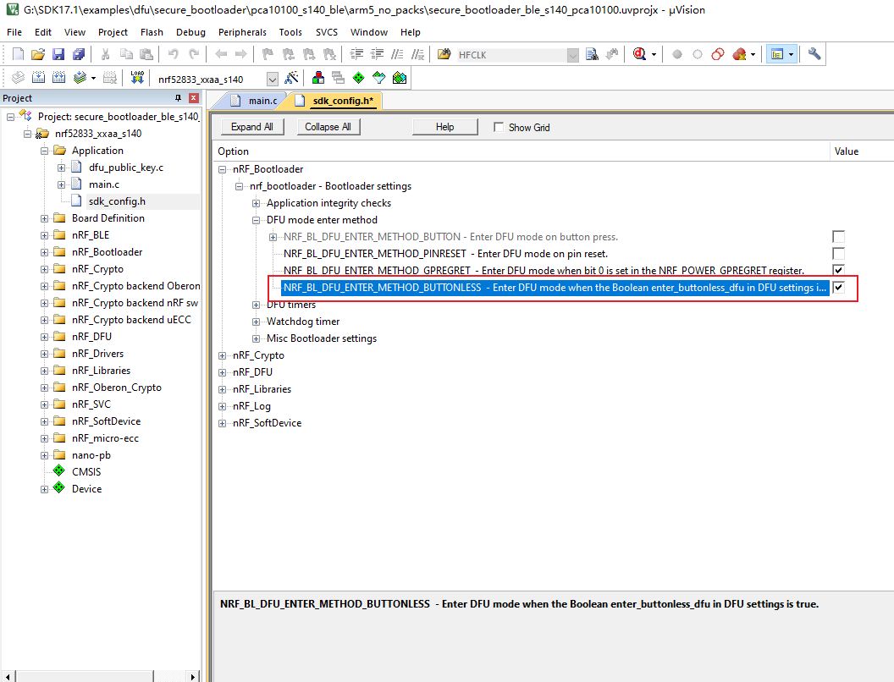Open Find in Files icon
894x682 pixels.
coord(444,54)
